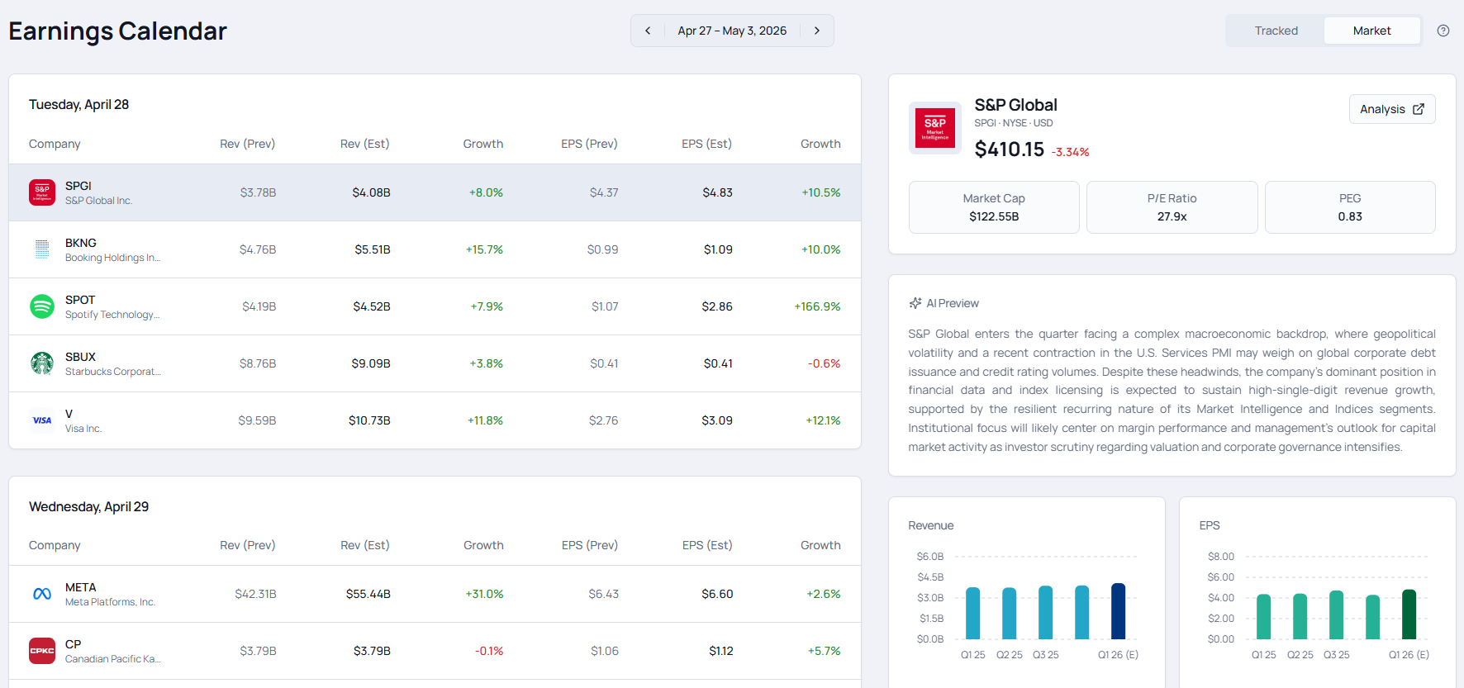Click the -3.34% price change

[1070, 152]
